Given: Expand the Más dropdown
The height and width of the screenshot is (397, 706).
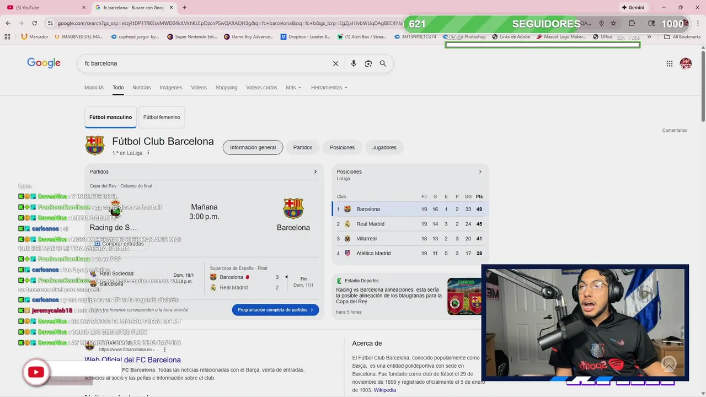Looking at the screenshot, I should point(293,88).
